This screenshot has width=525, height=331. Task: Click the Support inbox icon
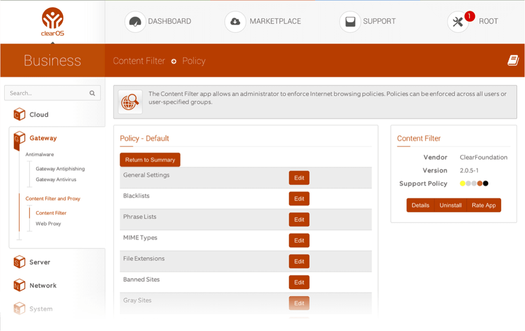pos(350,22)
